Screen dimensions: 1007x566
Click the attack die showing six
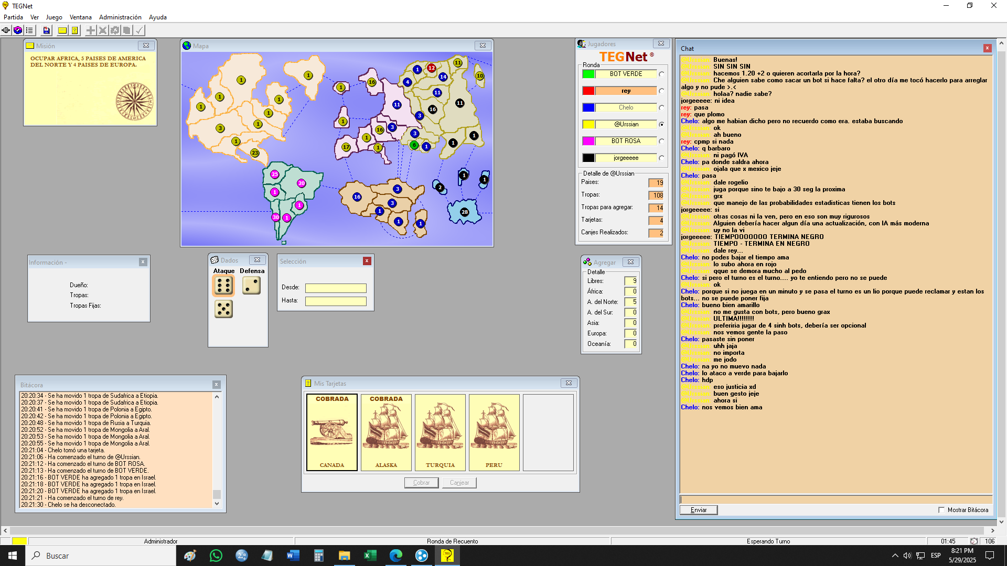pyautogui.click(x=223, y=286)
